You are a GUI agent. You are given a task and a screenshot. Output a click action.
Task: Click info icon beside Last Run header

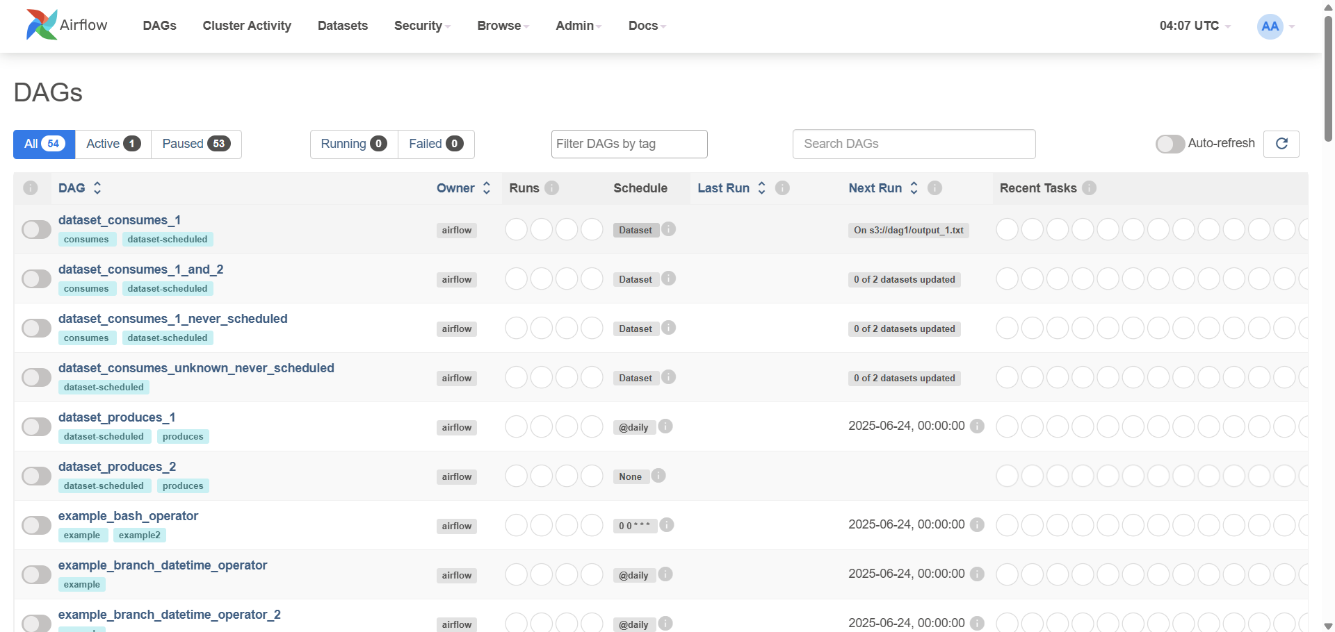click(782, 188)
